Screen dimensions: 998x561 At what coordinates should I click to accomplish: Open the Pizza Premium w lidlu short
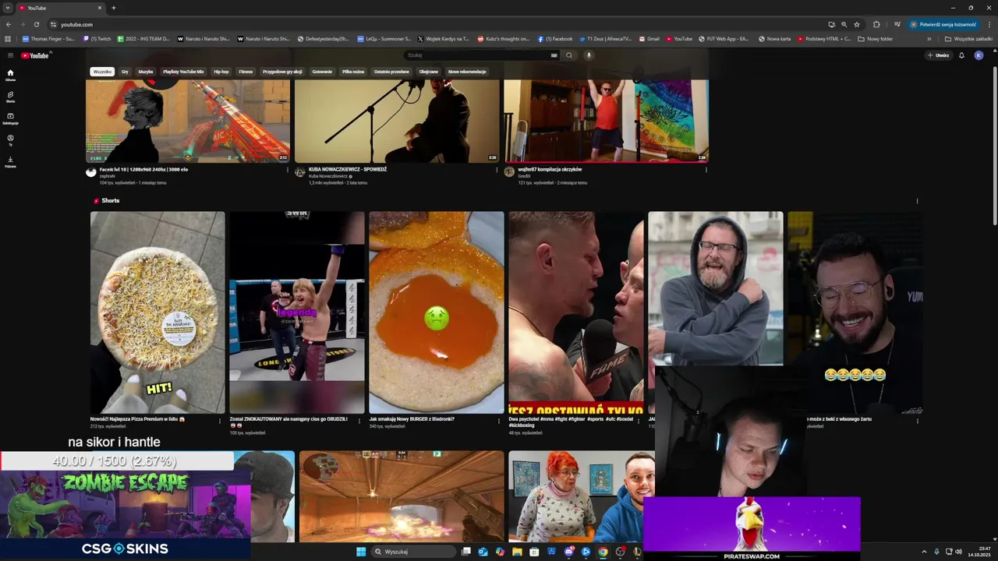click(157, 312)
